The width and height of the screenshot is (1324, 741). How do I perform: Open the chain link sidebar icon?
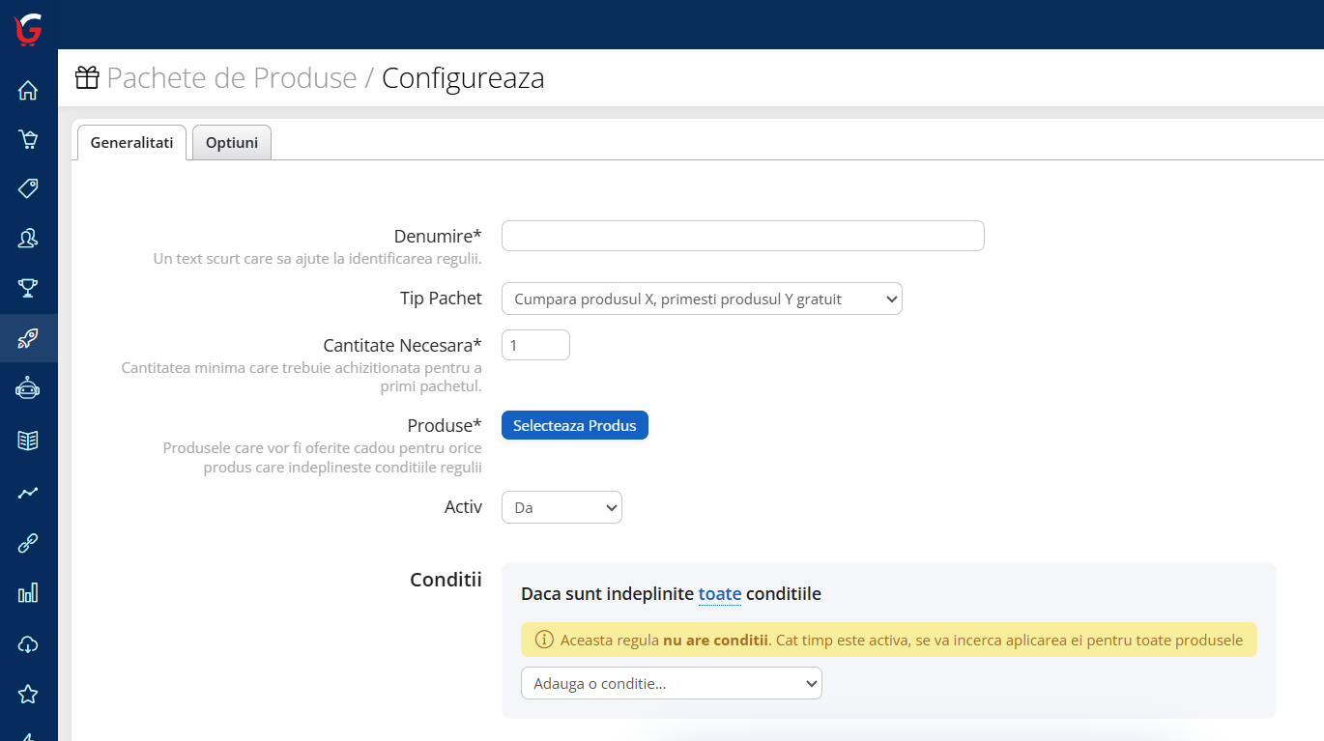(28, 543)
